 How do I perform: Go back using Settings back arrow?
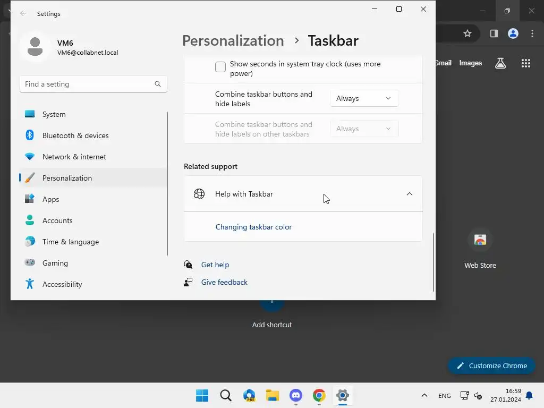pos(23,13)
